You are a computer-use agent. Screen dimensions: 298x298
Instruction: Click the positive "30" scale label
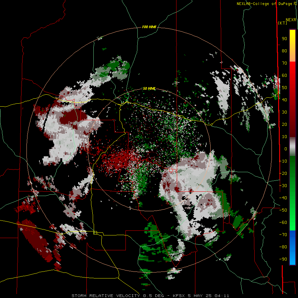pyautogui.click(x=284, y=112)
